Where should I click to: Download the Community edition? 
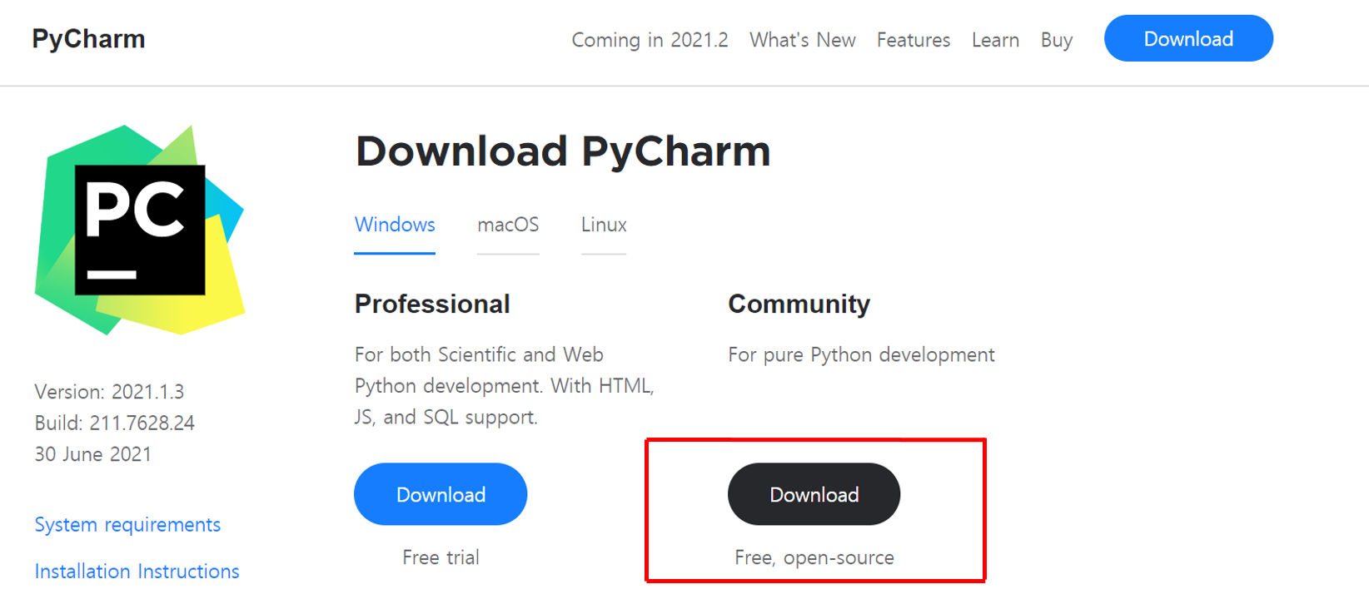814,494
